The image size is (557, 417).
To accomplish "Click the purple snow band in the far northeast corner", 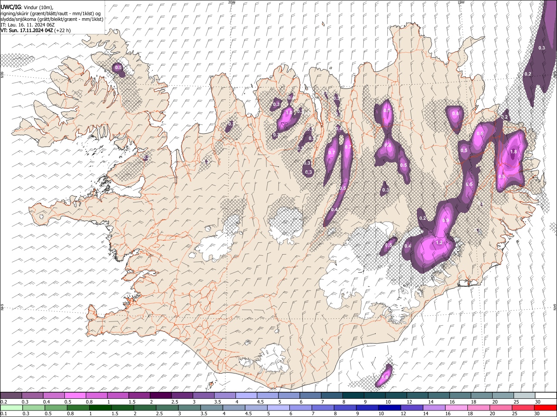I will pos(541,52).
